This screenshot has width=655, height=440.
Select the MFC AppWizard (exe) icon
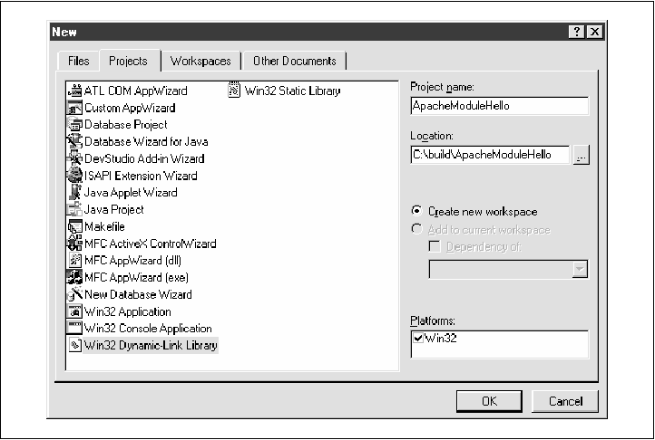pyautogui.click(x=75, y=277)
